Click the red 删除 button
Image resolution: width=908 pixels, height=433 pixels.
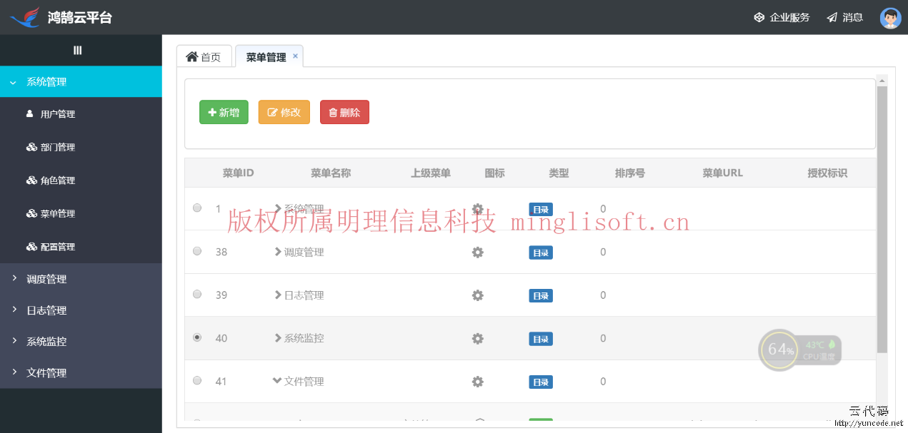click(x=344, y=113)
